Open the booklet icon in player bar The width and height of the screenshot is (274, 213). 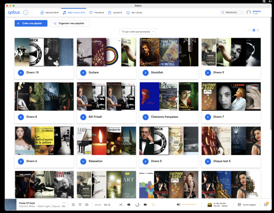[87, 205]
